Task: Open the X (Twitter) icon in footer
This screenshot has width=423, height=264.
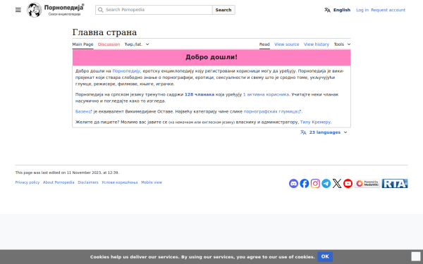Action: tap(337, 184)
